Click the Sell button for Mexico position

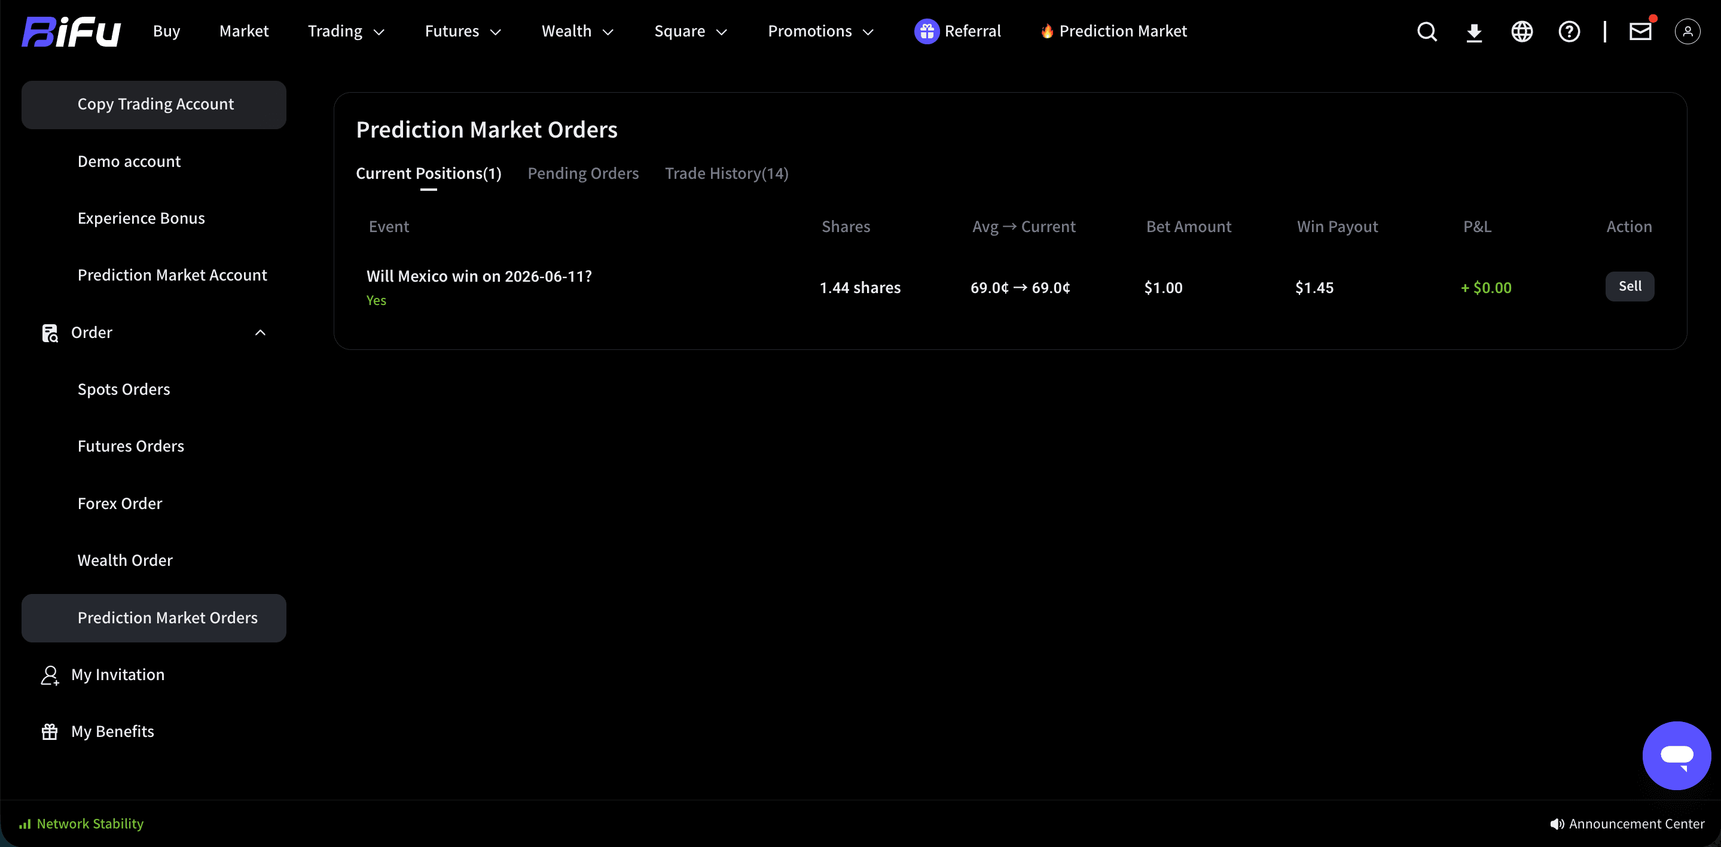tap(1630, 286)
